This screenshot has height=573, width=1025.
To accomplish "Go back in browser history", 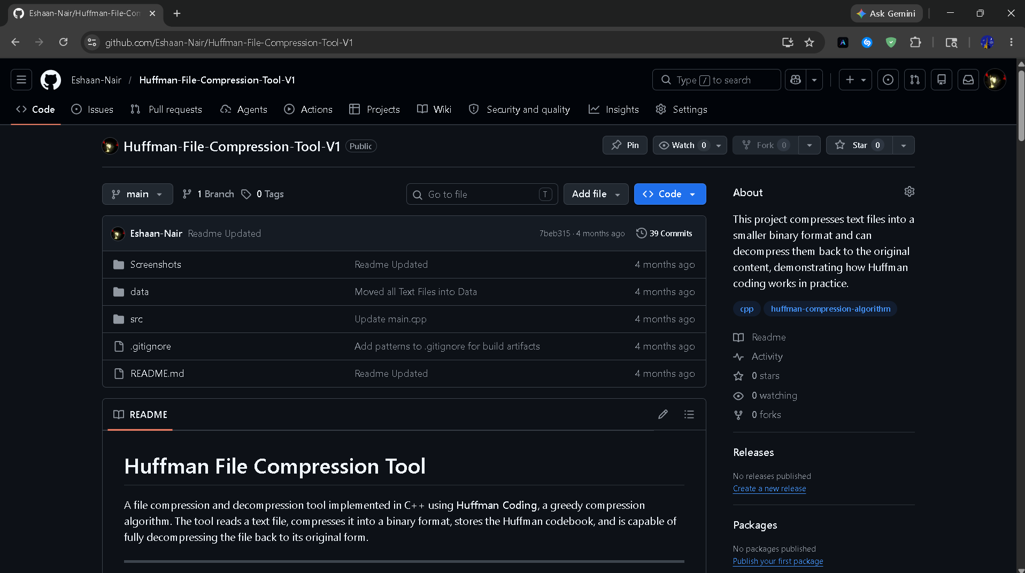I will point(15,42).
